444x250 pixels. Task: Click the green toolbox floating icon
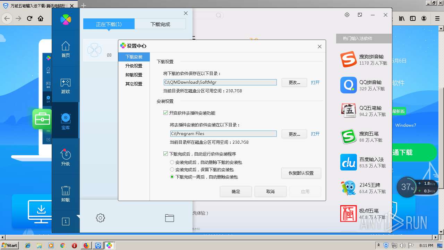coord(42,119)
